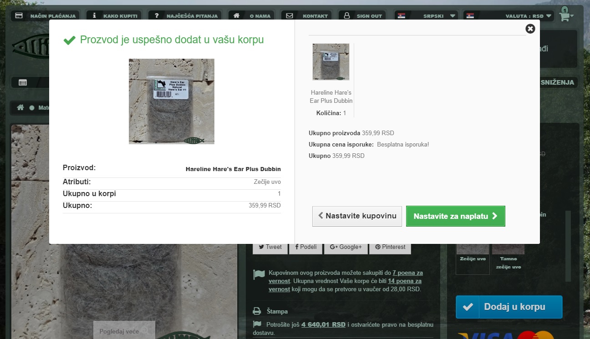Share via the Podeli Facebook button
Viewport: 590px width, 339px height.
point(306,247)
